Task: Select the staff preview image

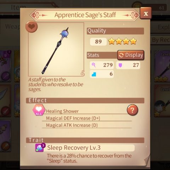Action: (x=56, y=50)
